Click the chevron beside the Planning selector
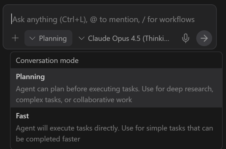Screen dimensions: 226x149 click(x=32, y=38)
